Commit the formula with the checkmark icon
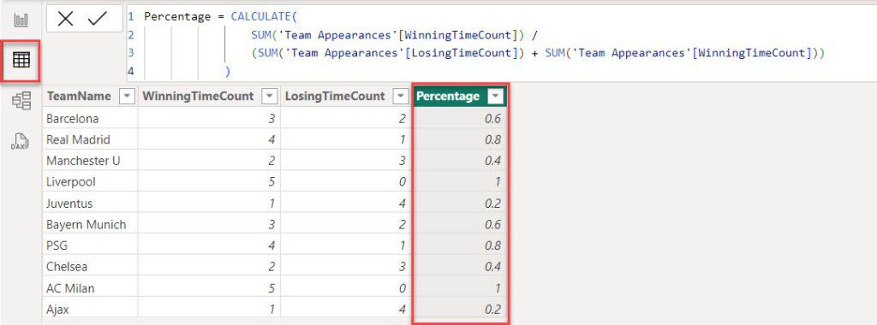 (x=98, y=19)
